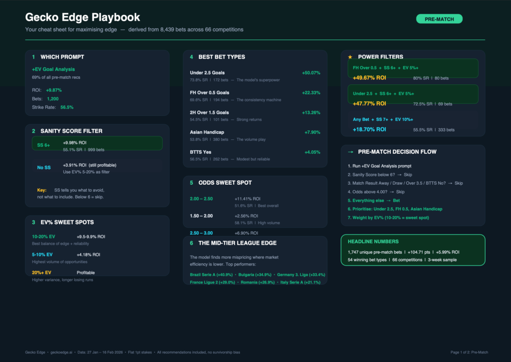Open the +EV Goal Analysis prompt link
Image resolution: width=511 pixels, height=362 pixels.
(53, 69)
